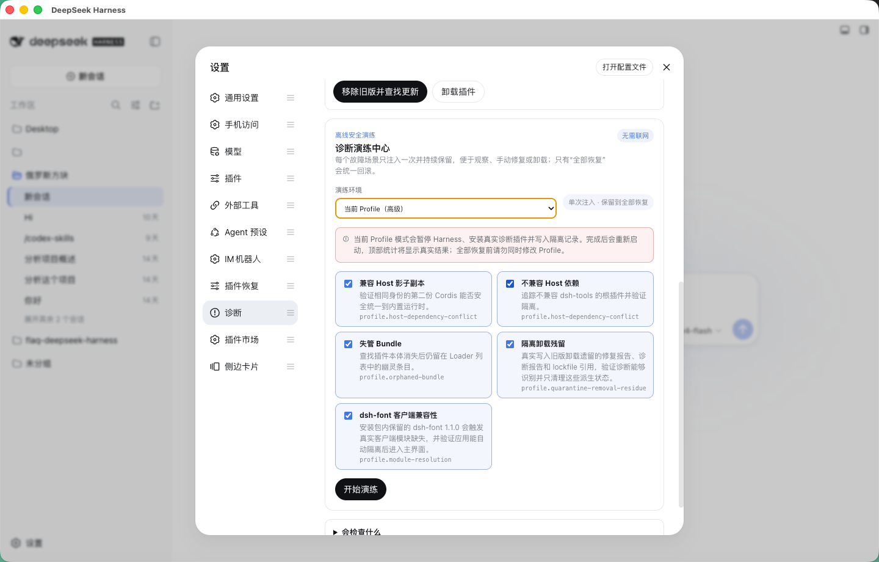Click the reorder handle beside 插件恢复

[x=291, y=286]
